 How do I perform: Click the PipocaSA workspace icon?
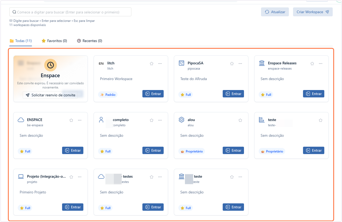point(182,63)
